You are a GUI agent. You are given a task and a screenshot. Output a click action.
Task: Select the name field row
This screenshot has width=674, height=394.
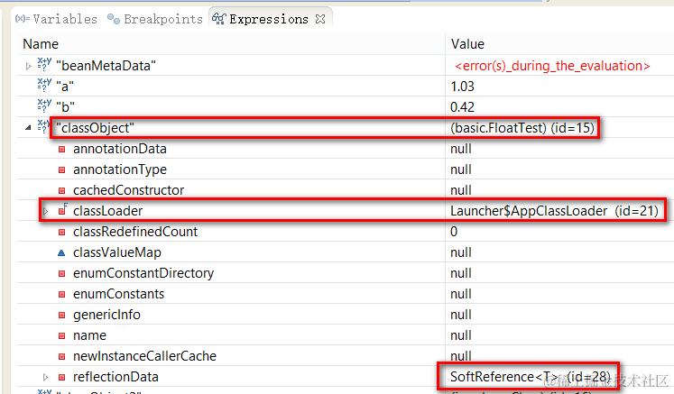(x=346, y=335)
